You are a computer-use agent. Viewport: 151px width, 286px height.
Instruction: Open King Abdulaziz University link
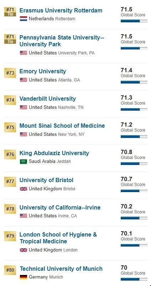click(54, 153)
